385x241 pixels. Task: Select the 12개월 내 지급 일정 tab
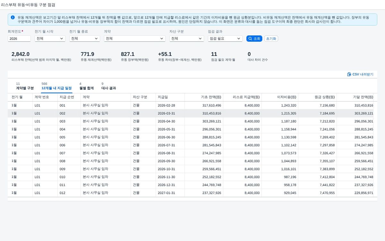(x=56, y=86)
